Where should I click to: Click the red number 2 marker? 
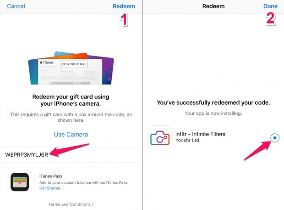271,18
